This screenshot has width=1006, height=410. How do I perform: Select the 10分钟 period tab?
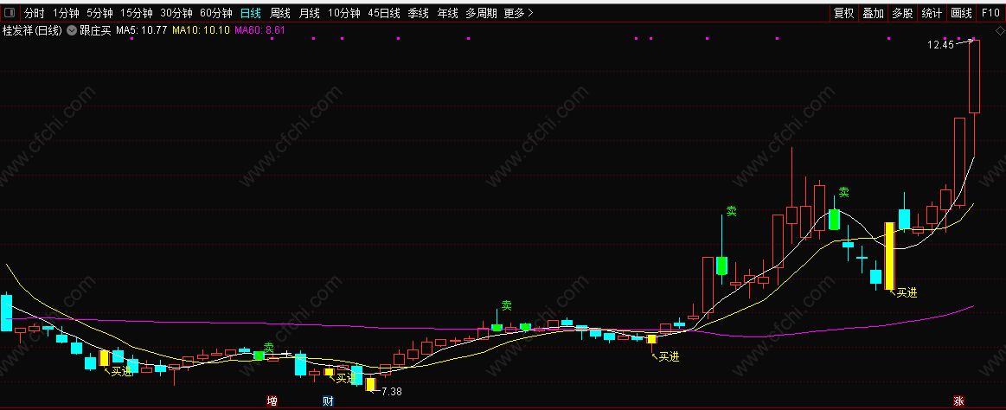344,13
